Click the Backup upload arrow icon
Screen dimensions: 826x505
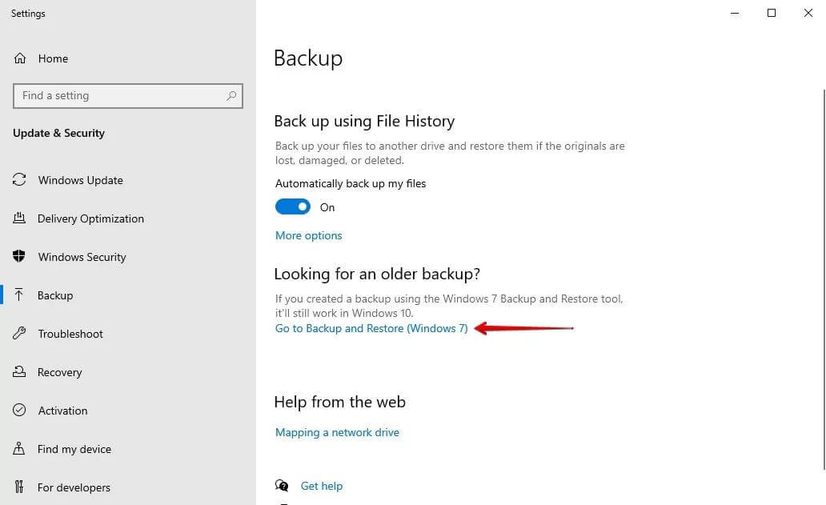pos(19,295)
